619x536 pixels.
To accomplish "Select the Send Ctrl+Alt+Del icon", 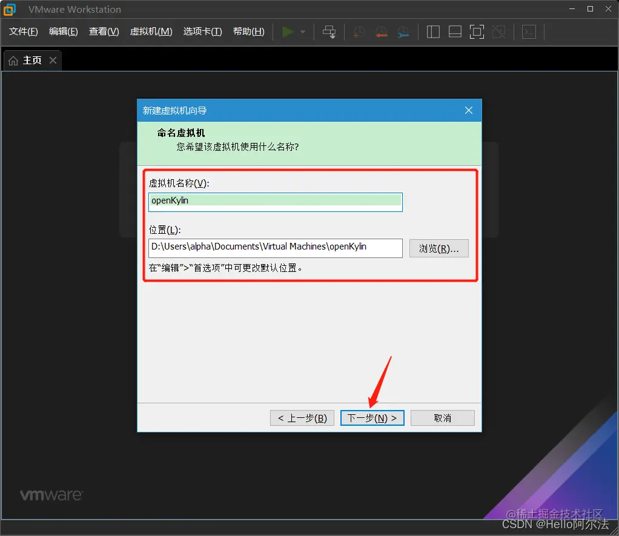I will click(329, 31).
